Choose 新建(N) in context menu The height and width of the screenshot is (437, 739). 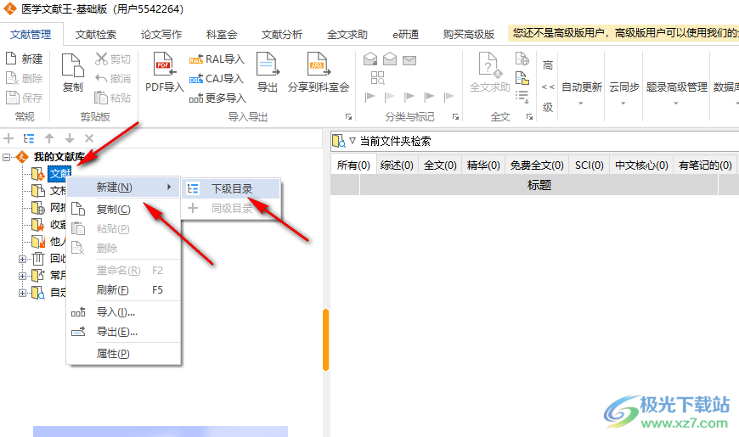tap(123, 188)
